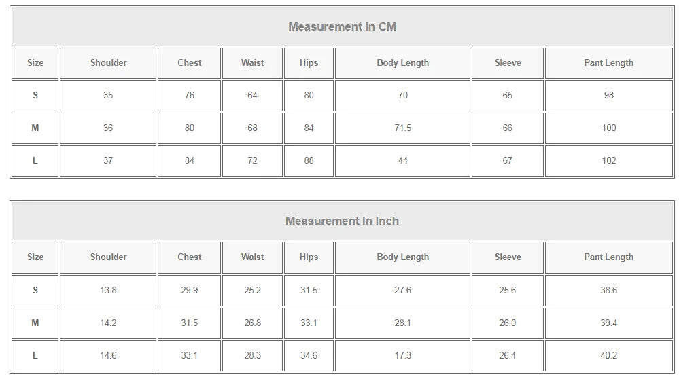The image size is (679, 381).
Task: Click the 76 chest value
Action: (189, 96)
